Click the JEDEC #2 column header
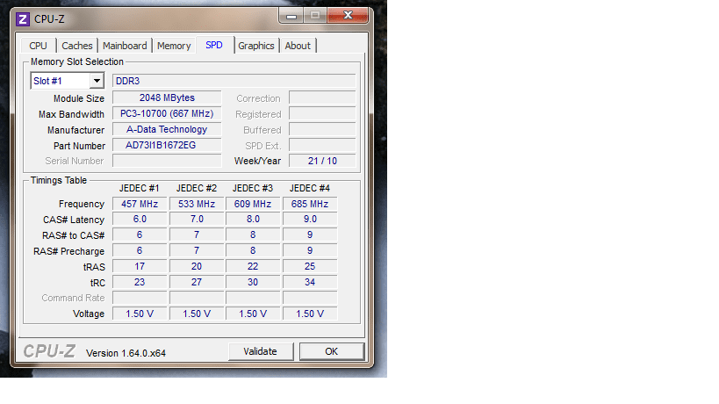Viewport: 719px width, 404px height. point(197,189)
